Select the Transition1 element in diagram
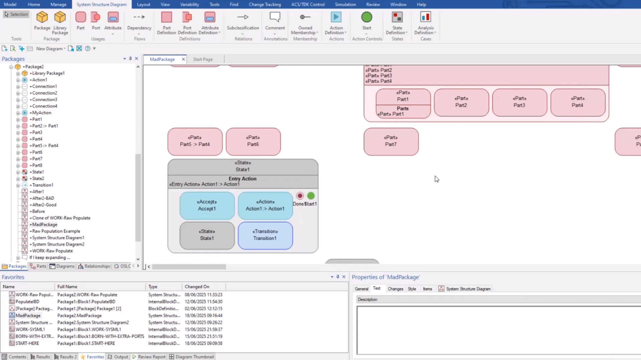Image resolution: width=641 pixels, height=360 pixels. (265, 235)
